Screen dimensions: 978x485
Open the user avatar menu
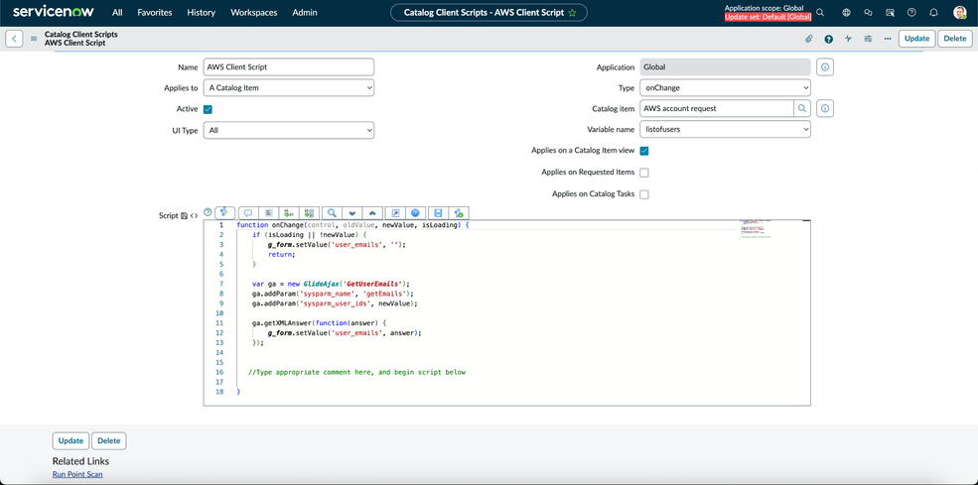(959, 13)
